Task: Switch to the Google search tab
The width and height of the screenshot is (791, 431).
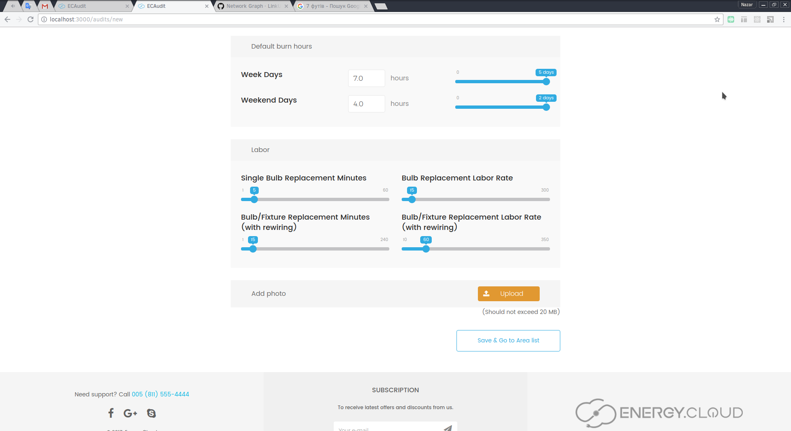Action: [x=332, y=6]
